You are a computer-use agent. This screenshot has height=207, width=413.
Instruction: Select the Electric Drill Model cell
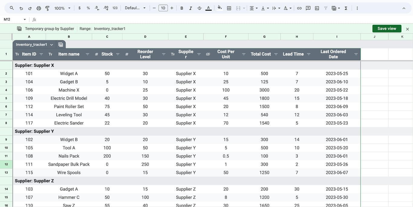pyautogui.click(x=69, y=98)
